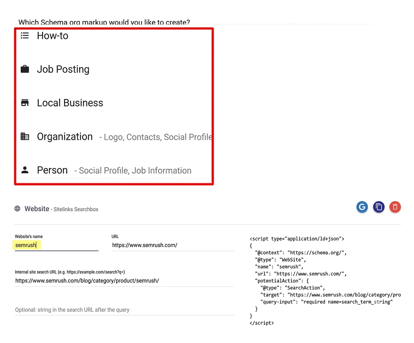
Task: Click the Person silhouette icon
Action: [25, 170]
